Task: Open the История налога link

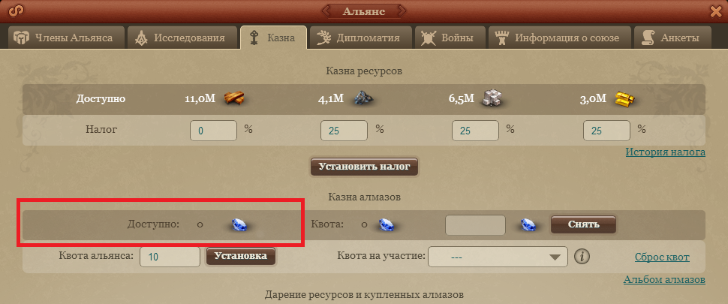Action: (665, 152)
